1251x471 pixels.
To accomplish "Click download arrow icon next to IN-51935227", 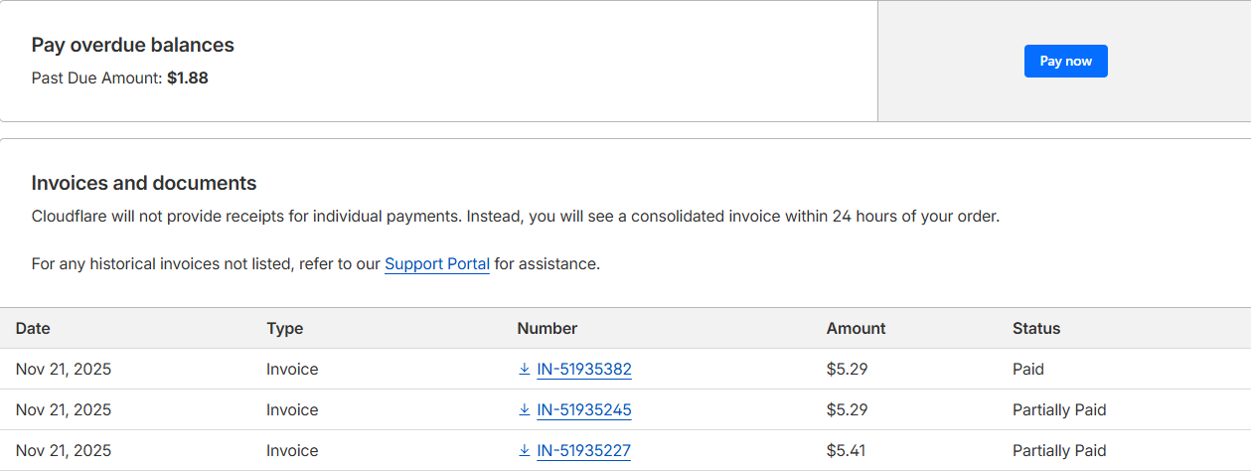I will coord(525,451).
